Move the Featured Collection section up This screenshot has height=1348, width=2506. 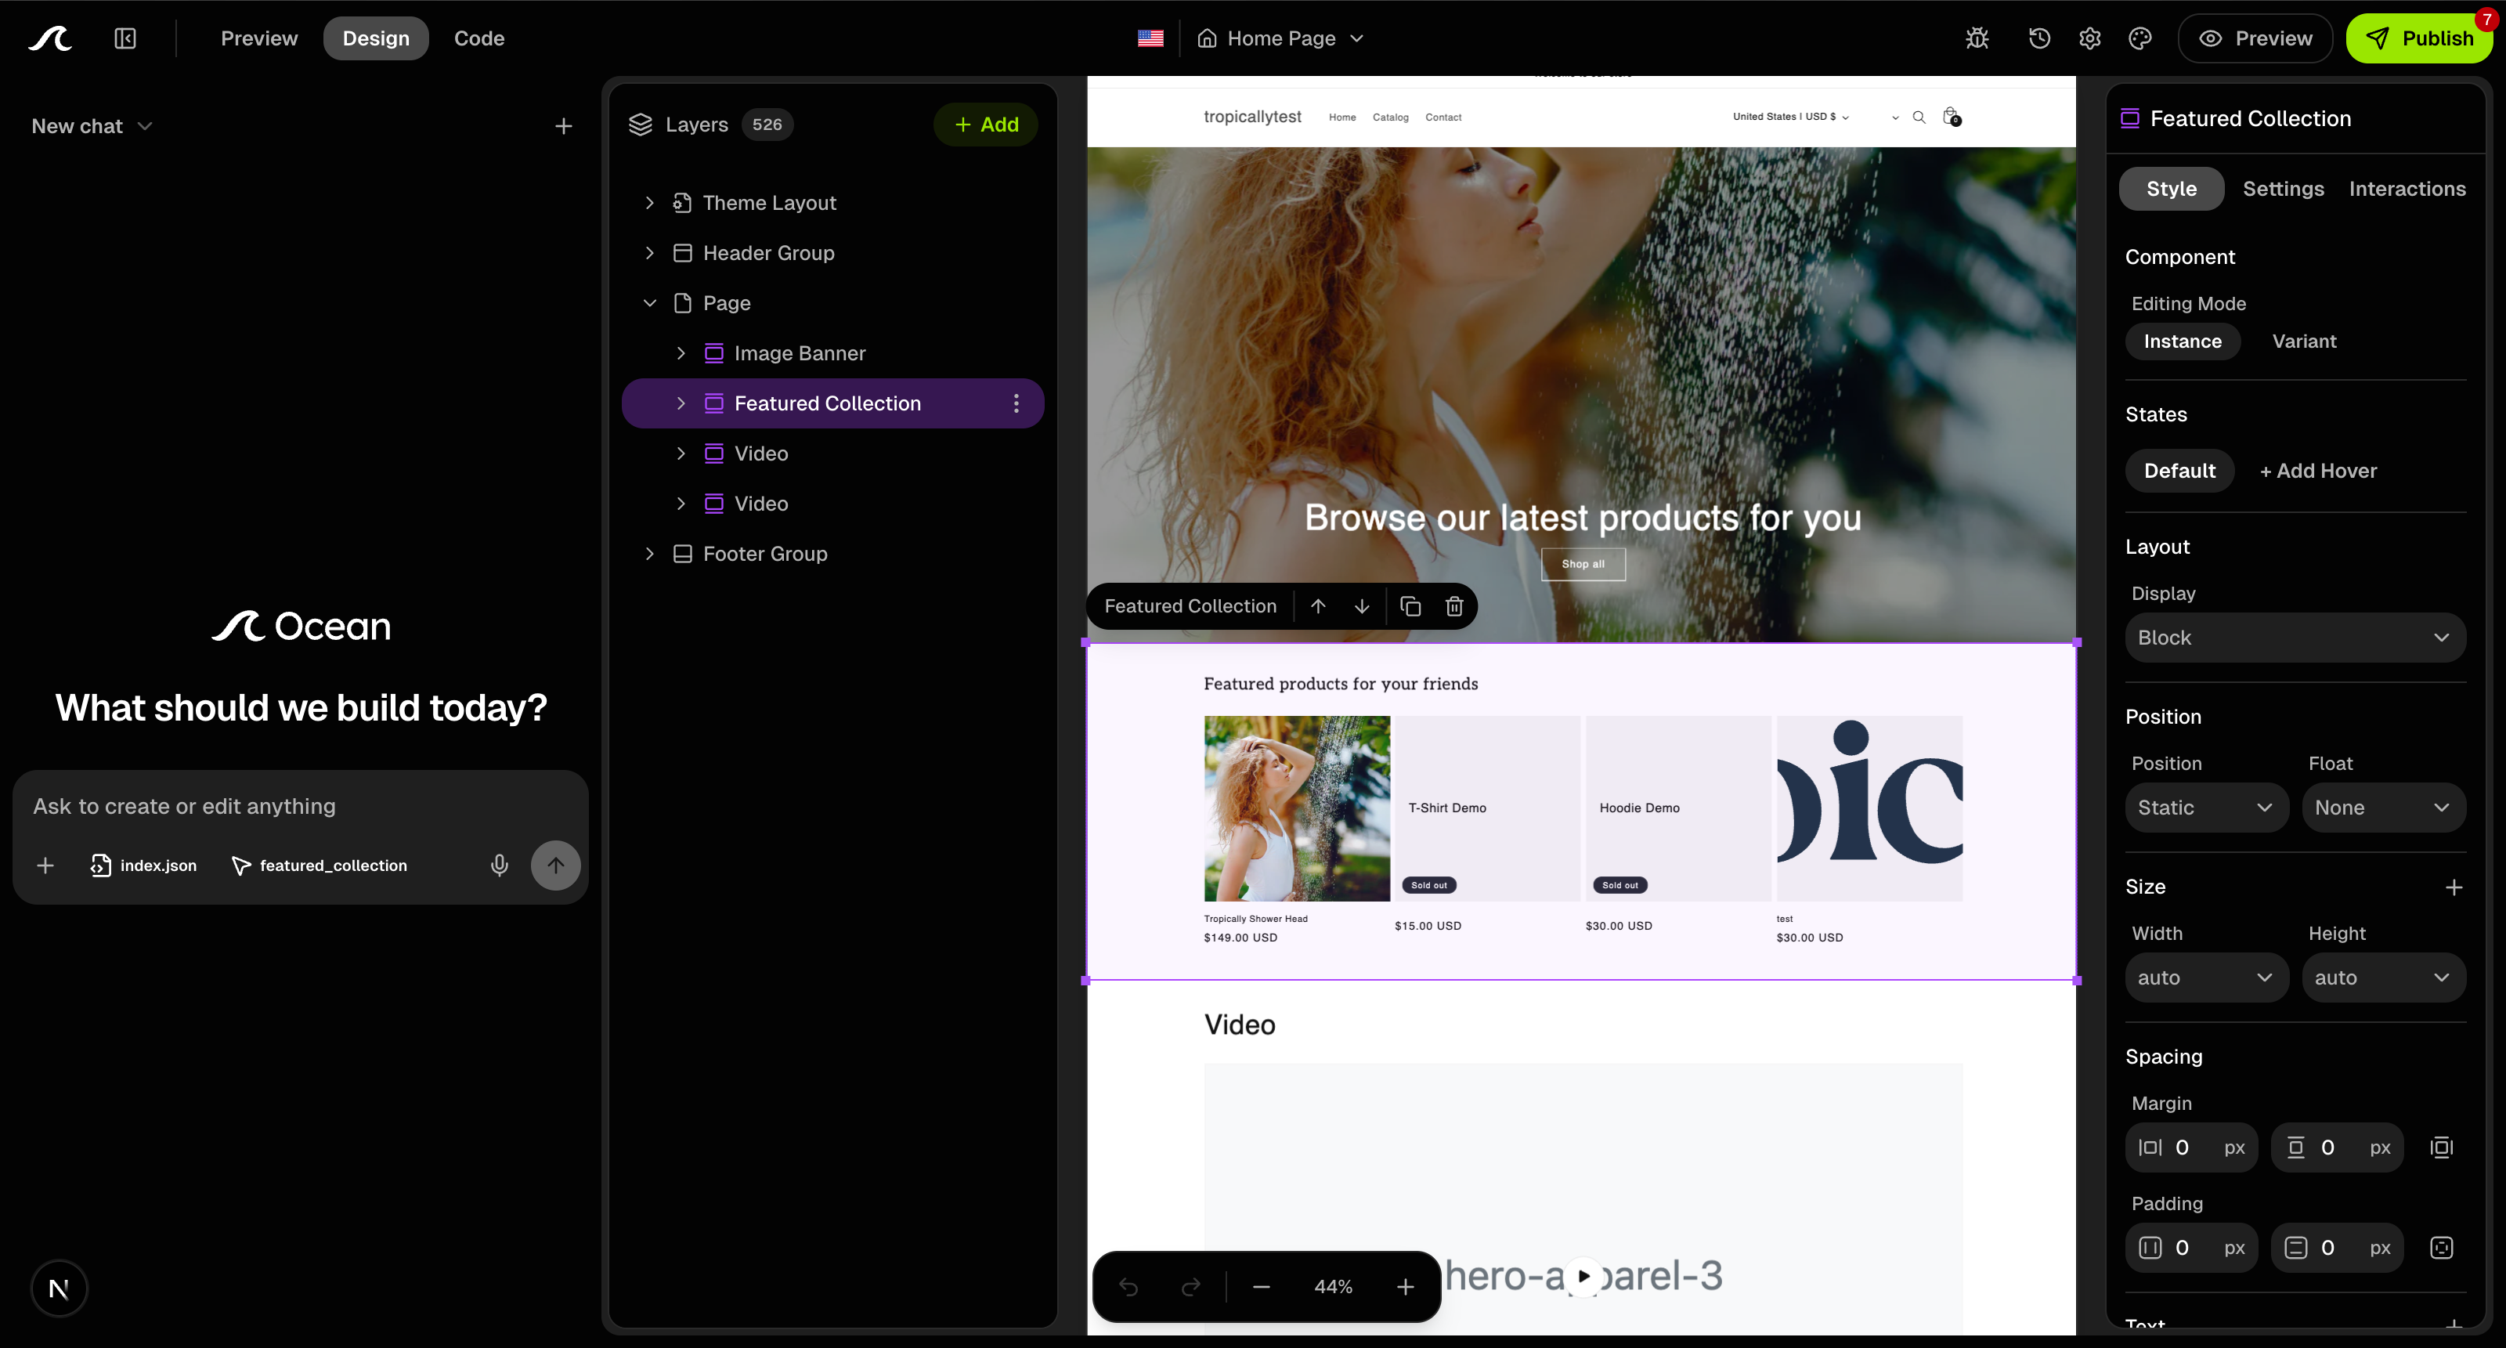tap(1318, 605)
